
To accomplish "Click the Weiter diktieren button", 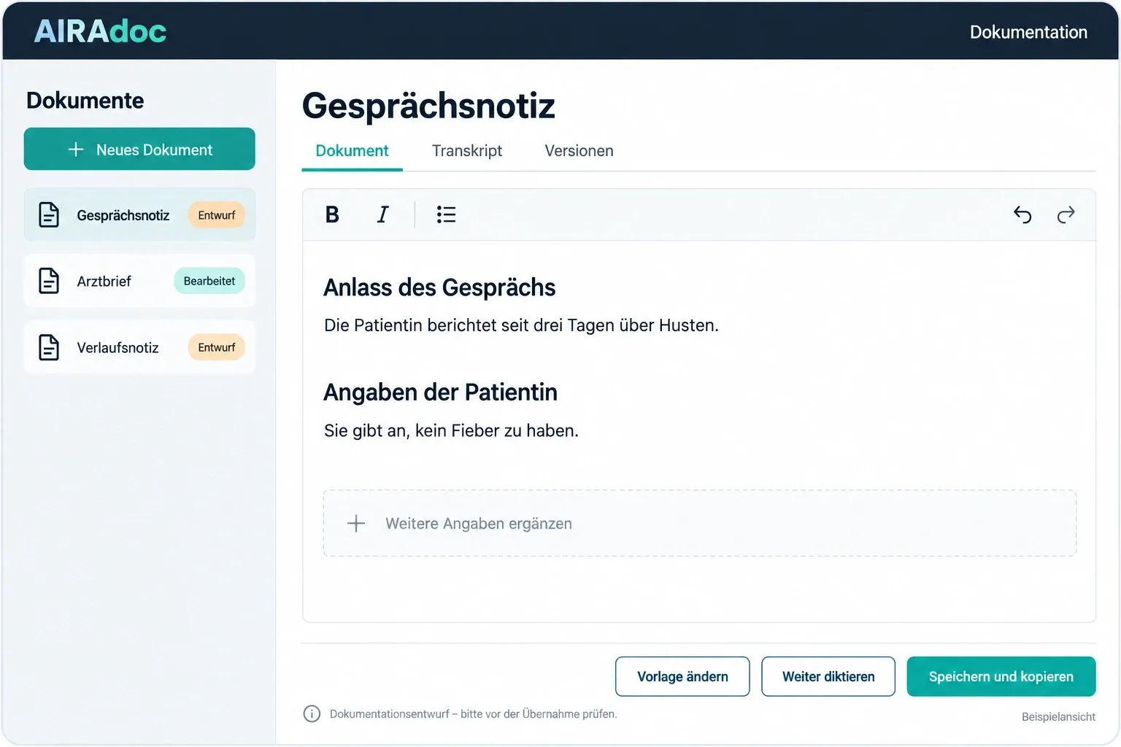I will (828, 676).
